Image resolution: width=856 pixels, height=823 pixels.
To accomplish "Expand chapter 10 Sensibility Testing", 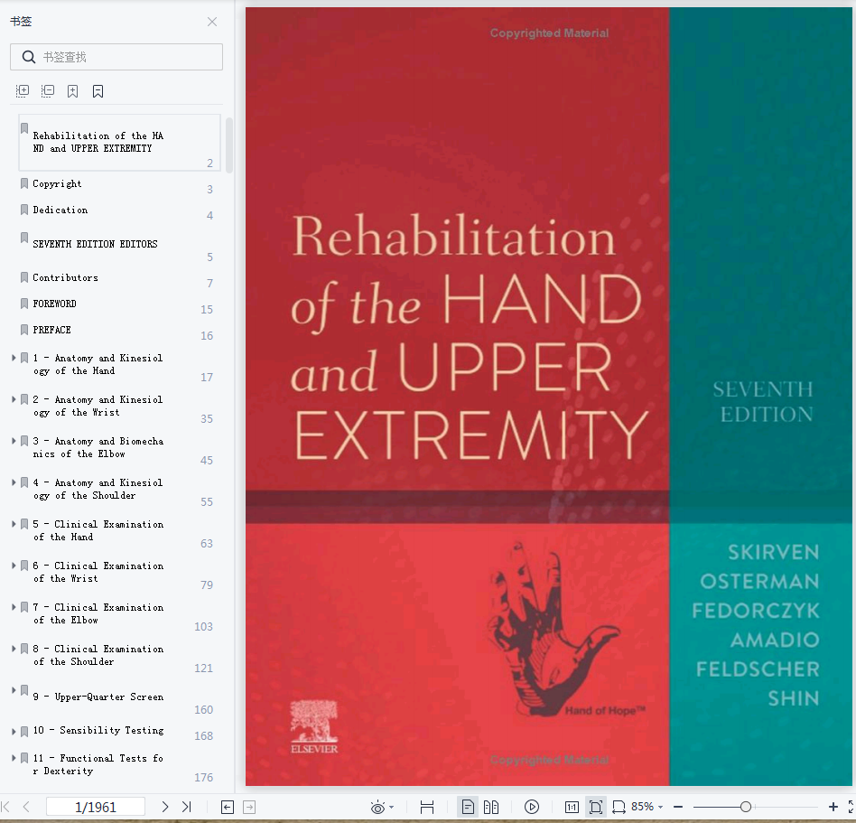I will (x=14, y=731).
